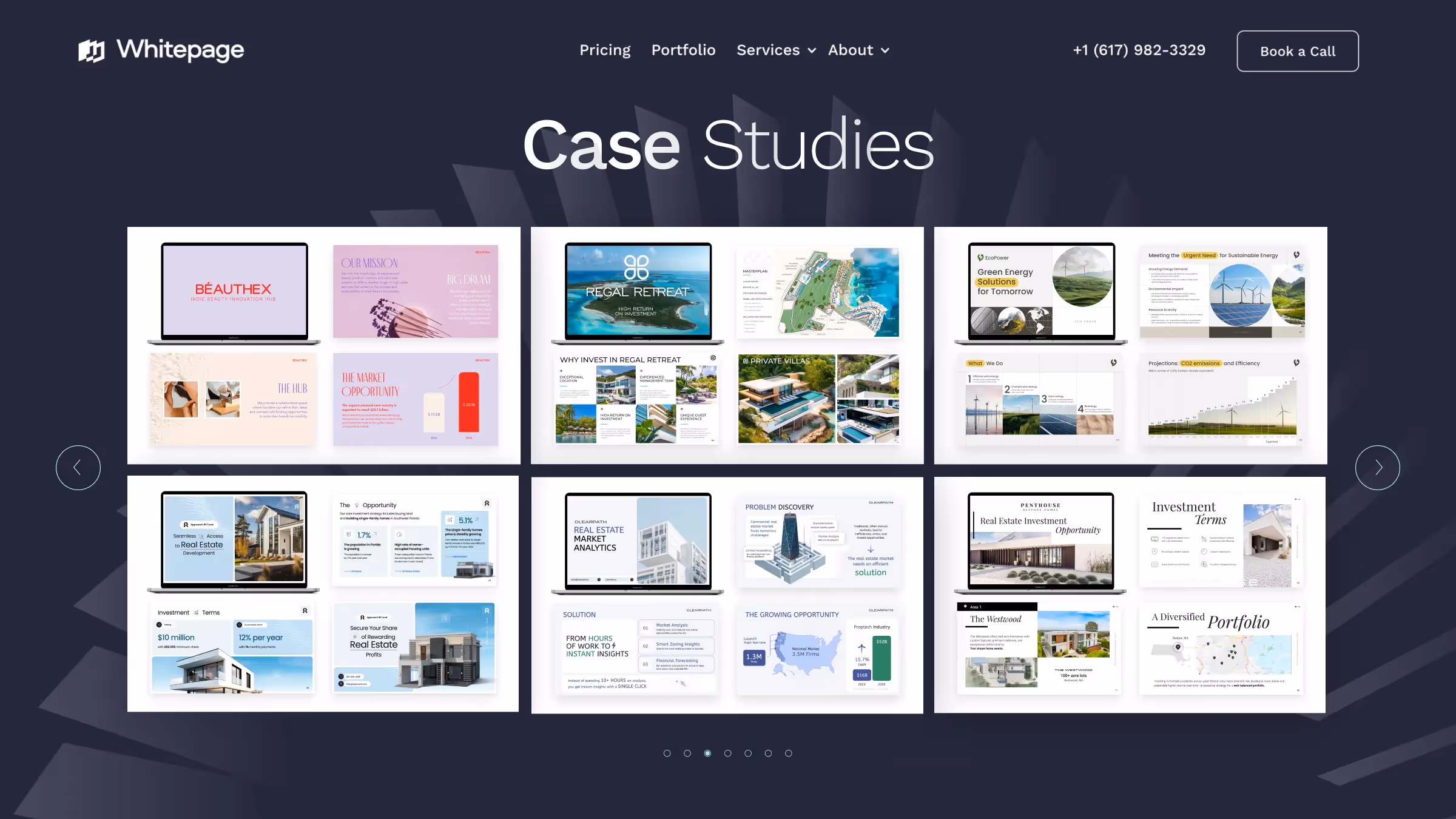Open the EcoPower Green Energy case study

[x=1130, y=345]
